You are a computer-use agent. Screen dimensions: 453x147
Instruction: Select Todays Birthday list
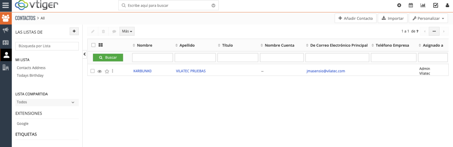coord(30,76)
